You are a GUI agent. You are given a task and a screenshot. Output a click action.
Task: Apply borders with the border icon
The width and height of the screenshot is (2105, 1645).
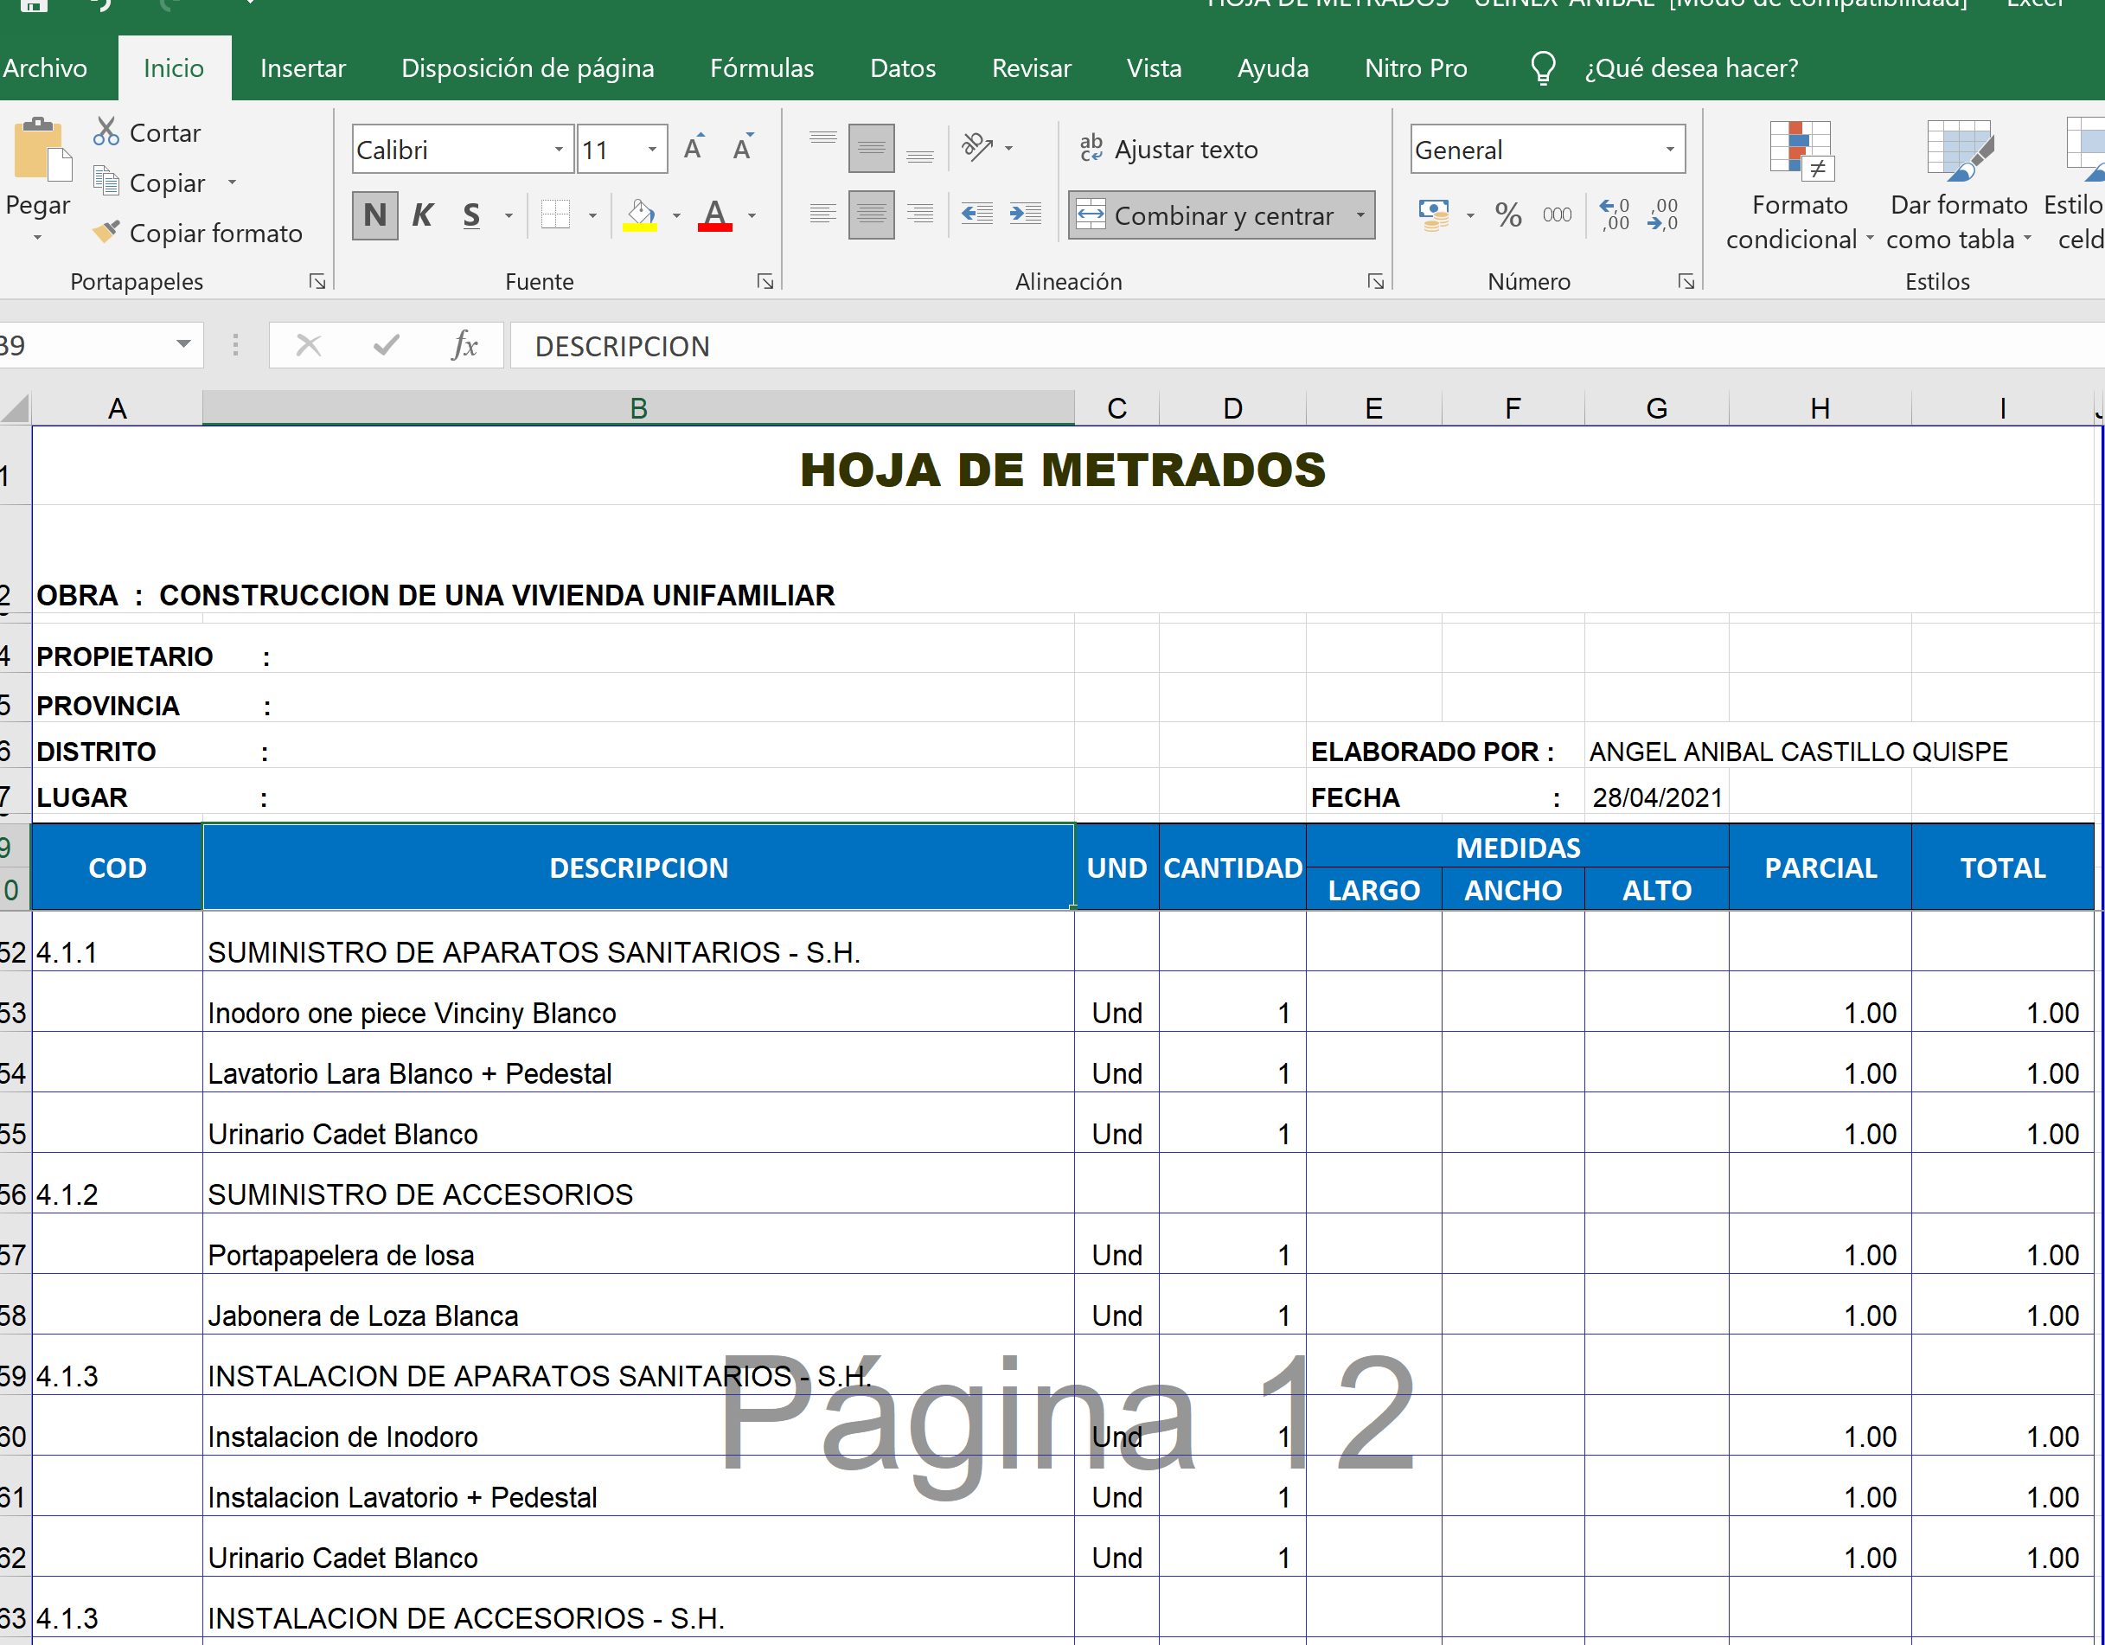tap(556, 214)
